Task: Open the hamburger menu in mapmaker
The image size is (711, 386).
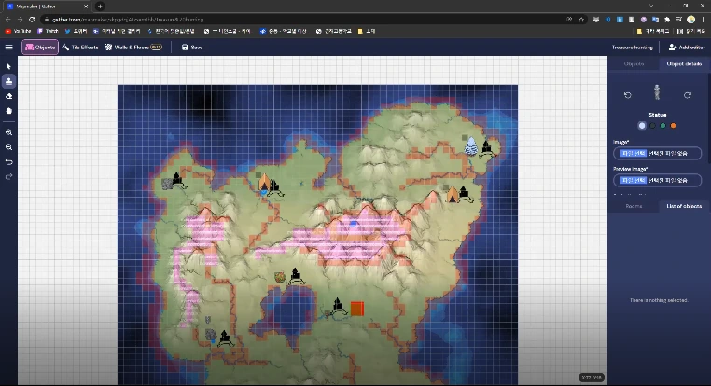Action: (x=8, y=48)
